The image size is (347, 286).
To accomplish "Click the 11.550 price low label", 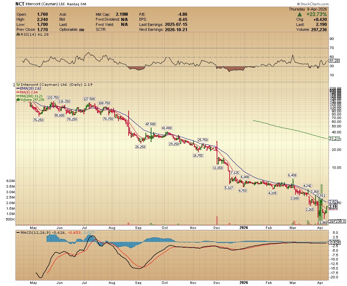I will point(218,168).
